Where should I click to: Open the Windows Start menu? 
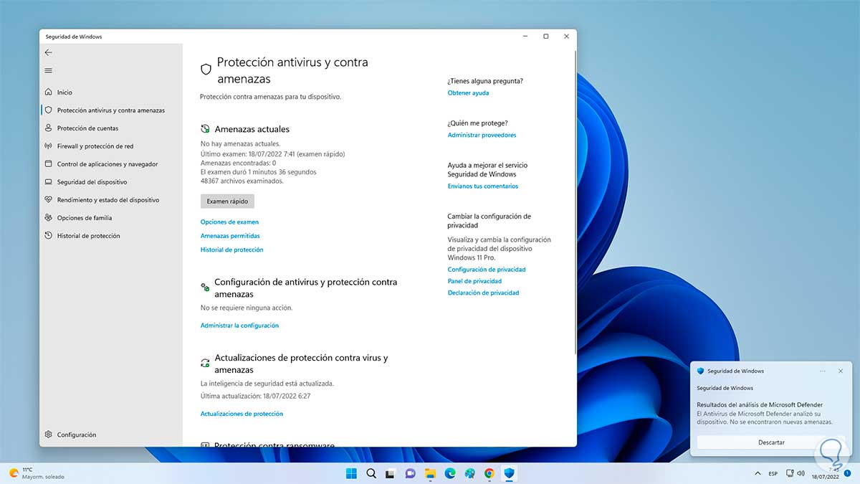click(x=351, y=473)
